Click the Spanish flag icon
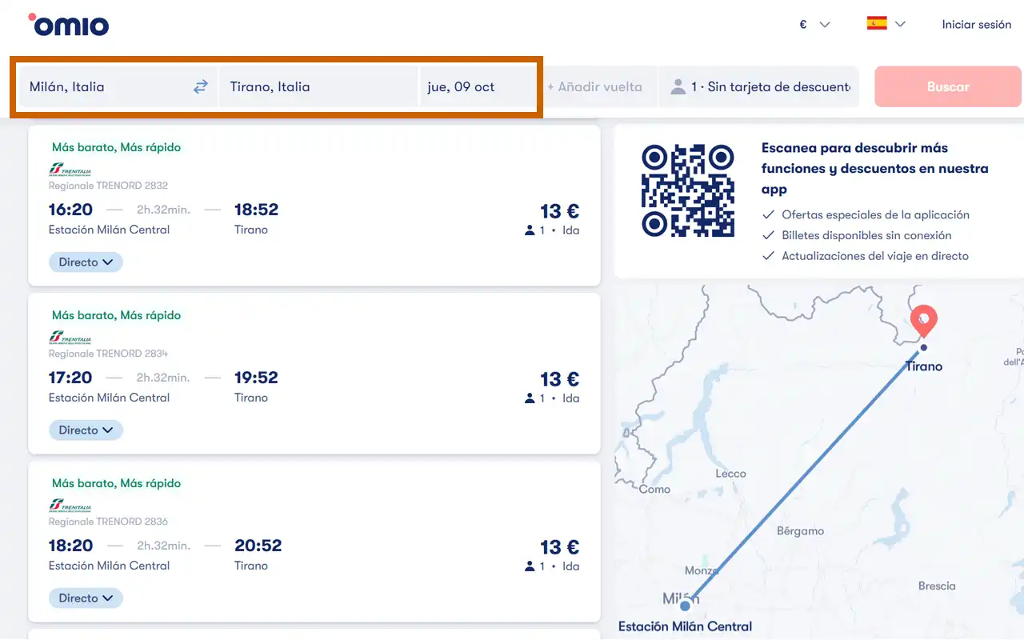Image resolution: width=1024 pixels, height=640 pixels. coord(877,23)
